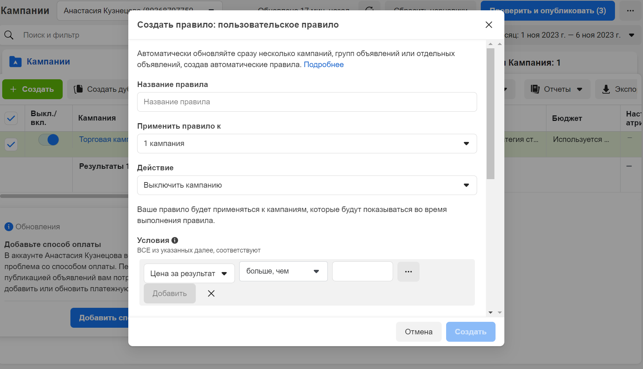Click the rule name input field

[x=307, y=102]
